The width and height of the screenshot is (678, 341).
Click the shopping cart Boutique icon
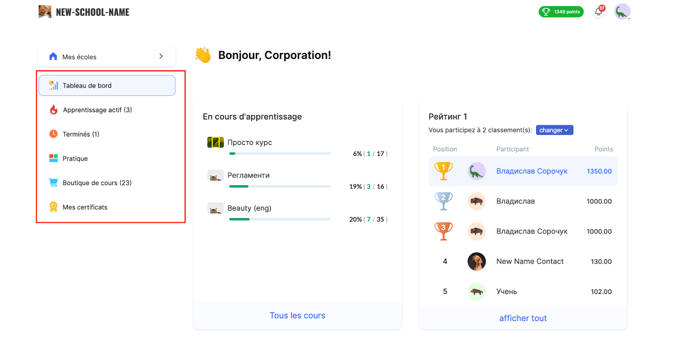tap(53, 183)
